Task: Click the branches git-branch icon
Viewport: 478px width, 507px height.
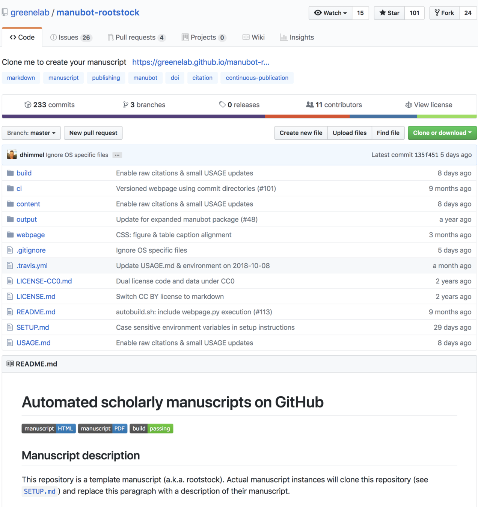Action: click(x=125, y=105)
